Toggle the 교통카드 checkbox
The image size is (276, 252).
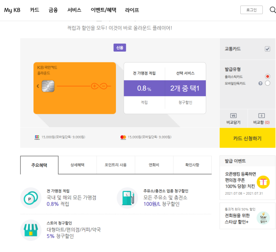pos(267,49)
